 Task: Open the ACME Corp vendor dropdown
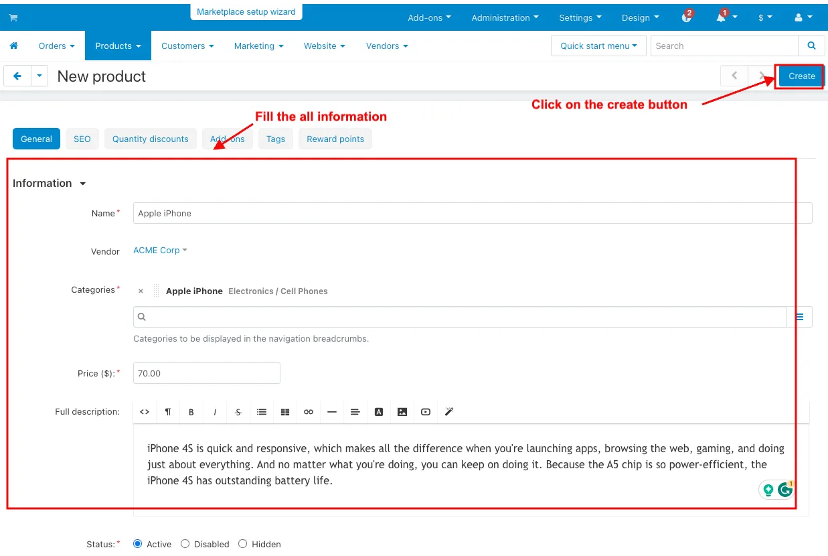160,251
